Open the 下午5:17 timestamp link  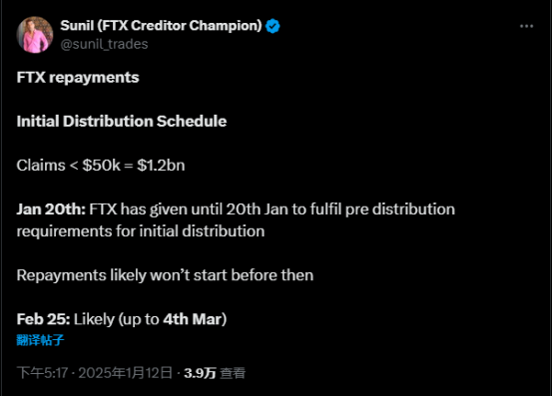click(42, 373)
